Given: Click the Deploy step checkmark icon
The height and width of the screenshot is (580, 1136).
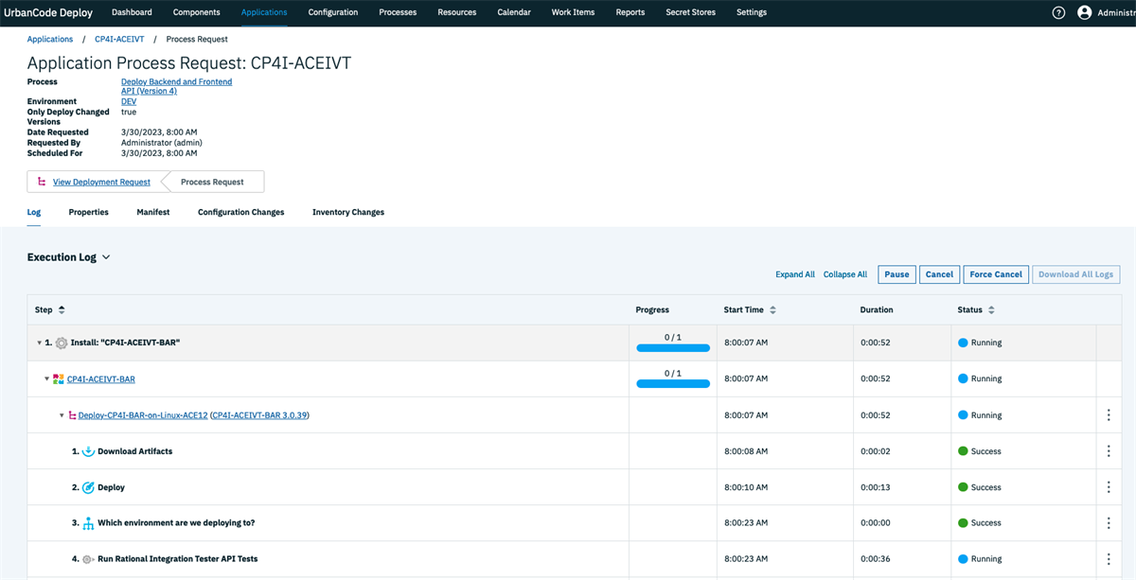Looking at the screenshot, I should (87, 486).
